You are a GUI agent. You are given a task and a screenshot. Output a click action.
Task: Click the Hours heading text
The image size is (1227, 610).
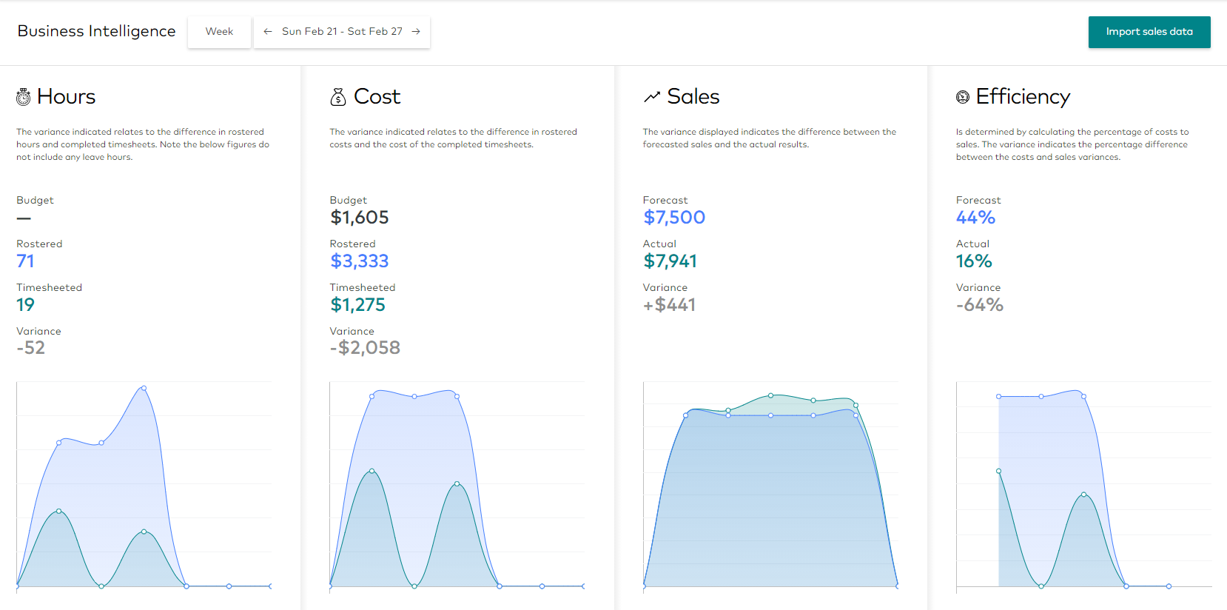coord(66,97)
